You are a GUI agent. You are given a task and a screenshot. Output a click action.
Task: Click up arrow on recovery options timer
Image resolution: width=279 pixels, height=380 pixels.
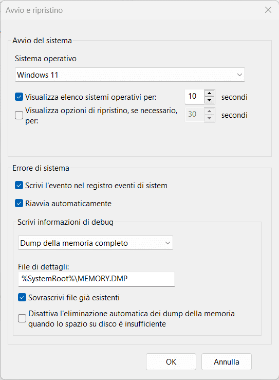[210, 111]
